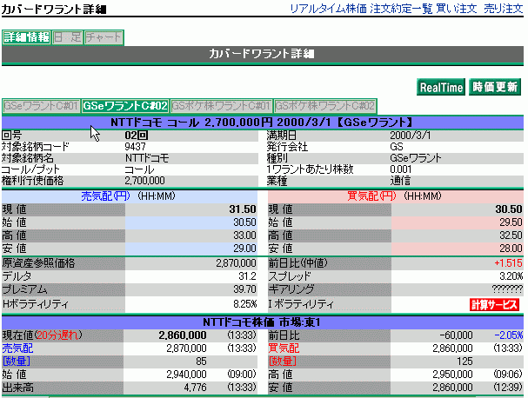Select the 詳細情報 tab
Image resolution: width=528 pixels, height=398 pixels.
click(26, 37)
